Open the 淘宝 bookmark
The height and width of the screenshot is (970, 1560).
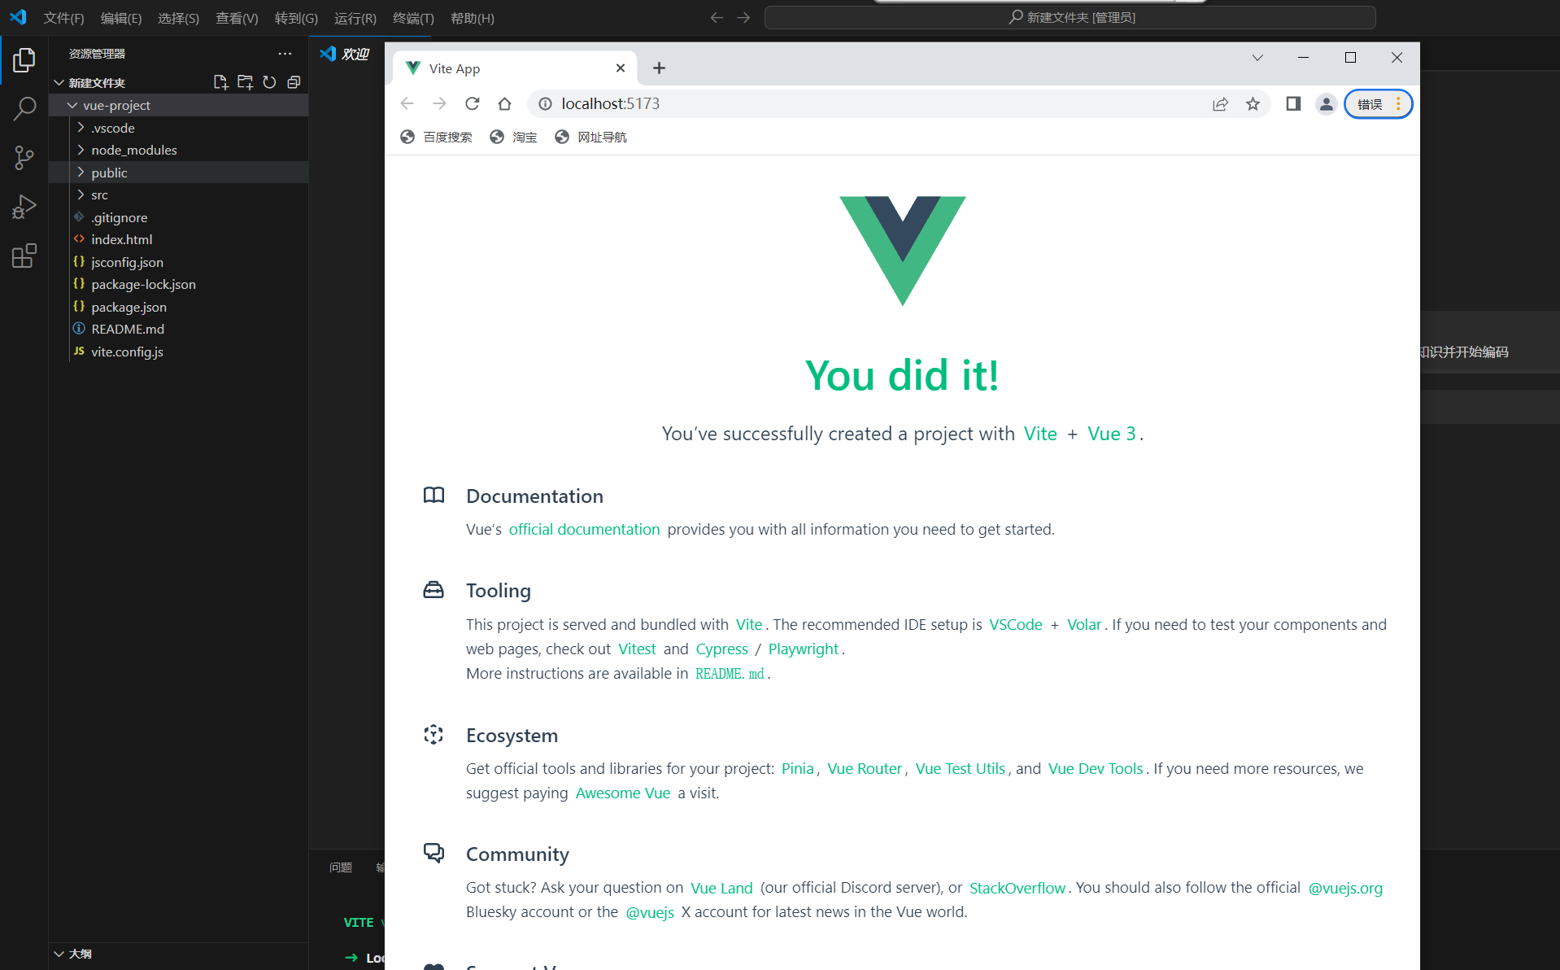click(x=514, y=137)
